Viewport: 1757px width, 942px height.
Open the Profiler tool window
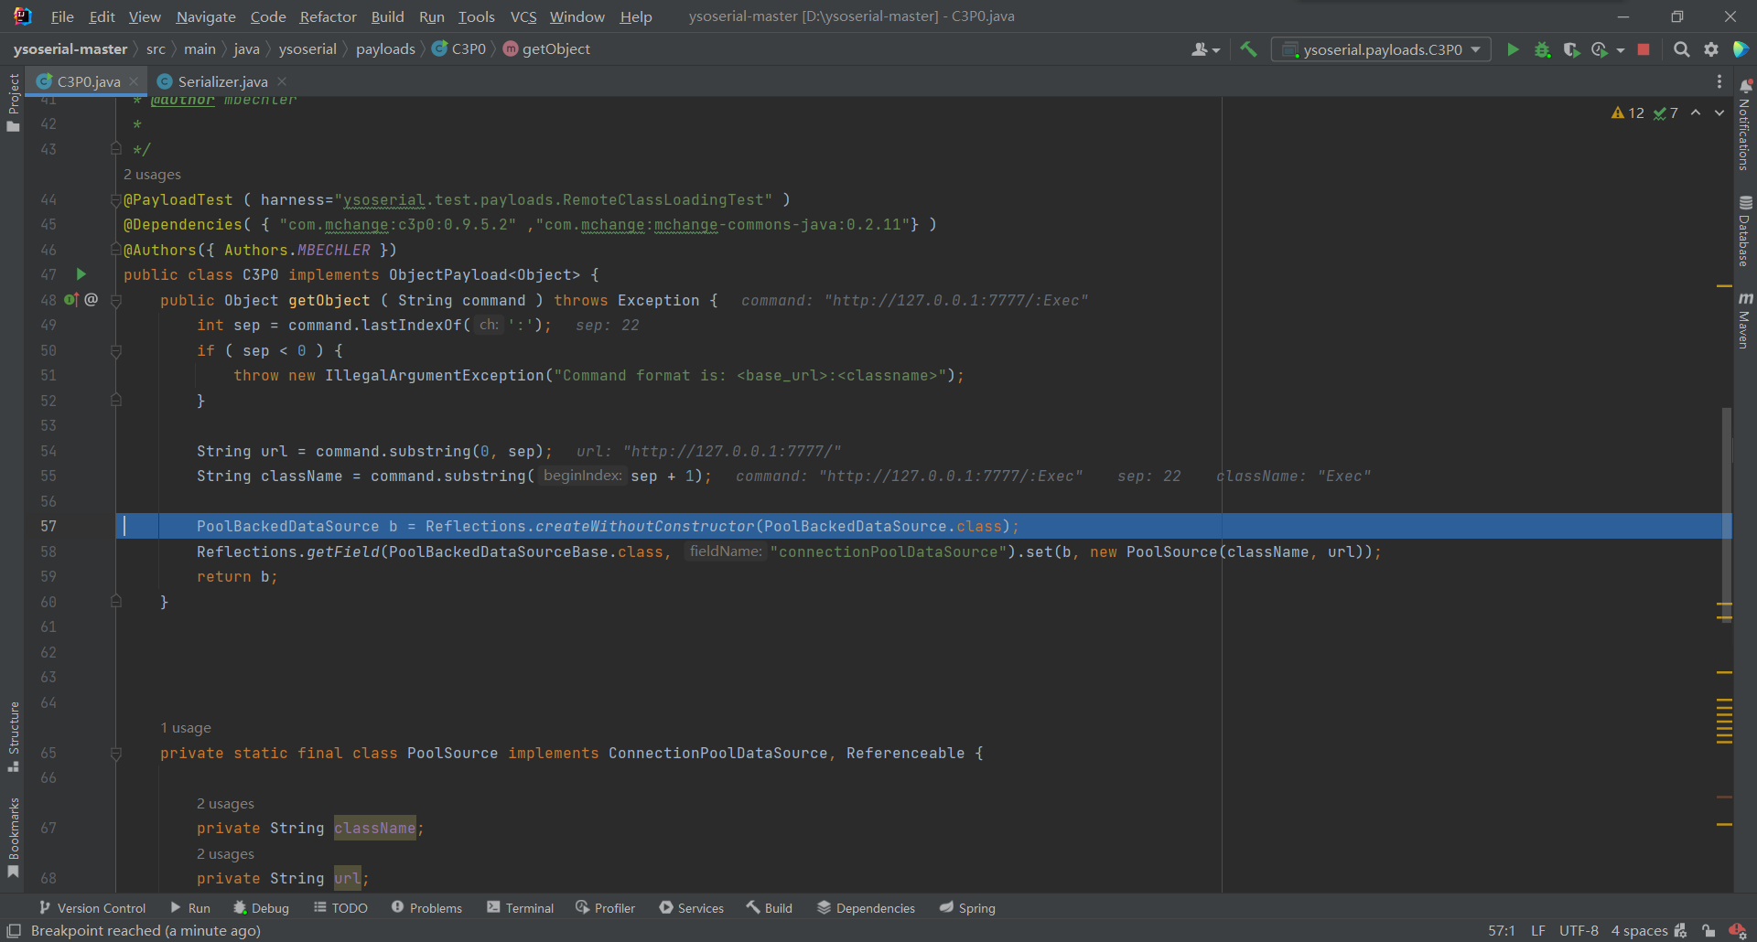point(605,907)
